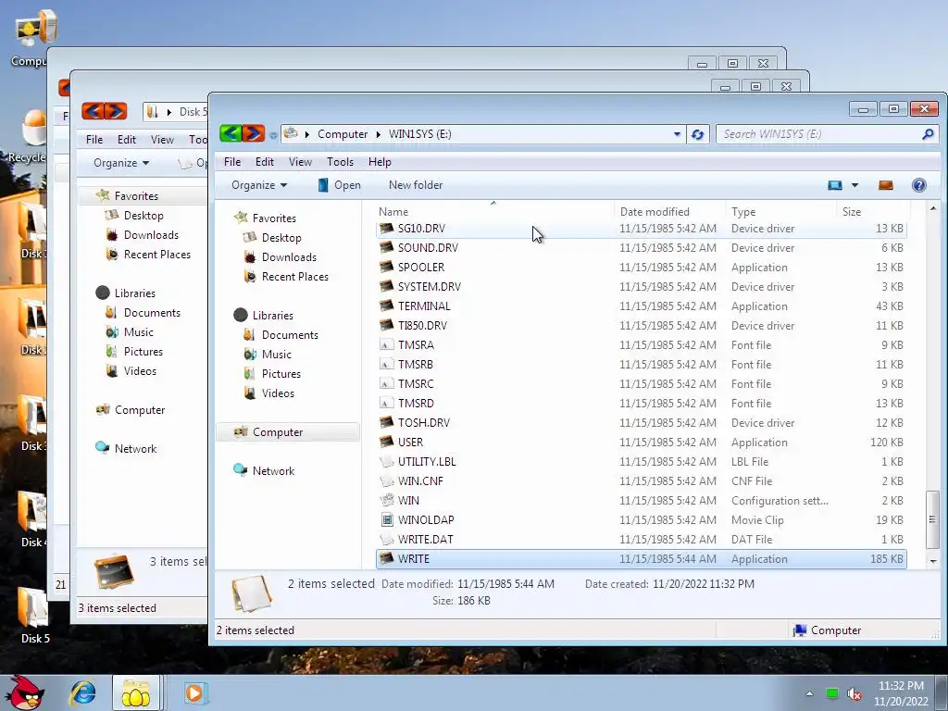The height and width of the screenshot is (711, 948).
Task: Toggle the preview pane icon
Action: click(886, 185)
